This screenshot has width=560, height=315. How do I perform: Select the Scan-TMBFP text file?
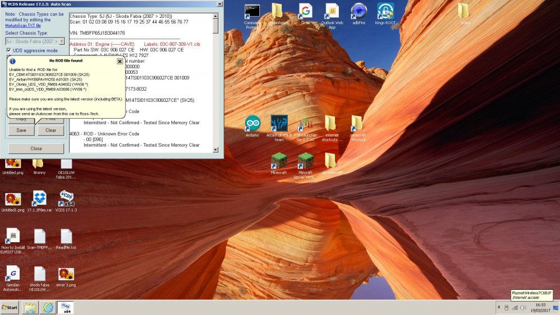point(39,239)
